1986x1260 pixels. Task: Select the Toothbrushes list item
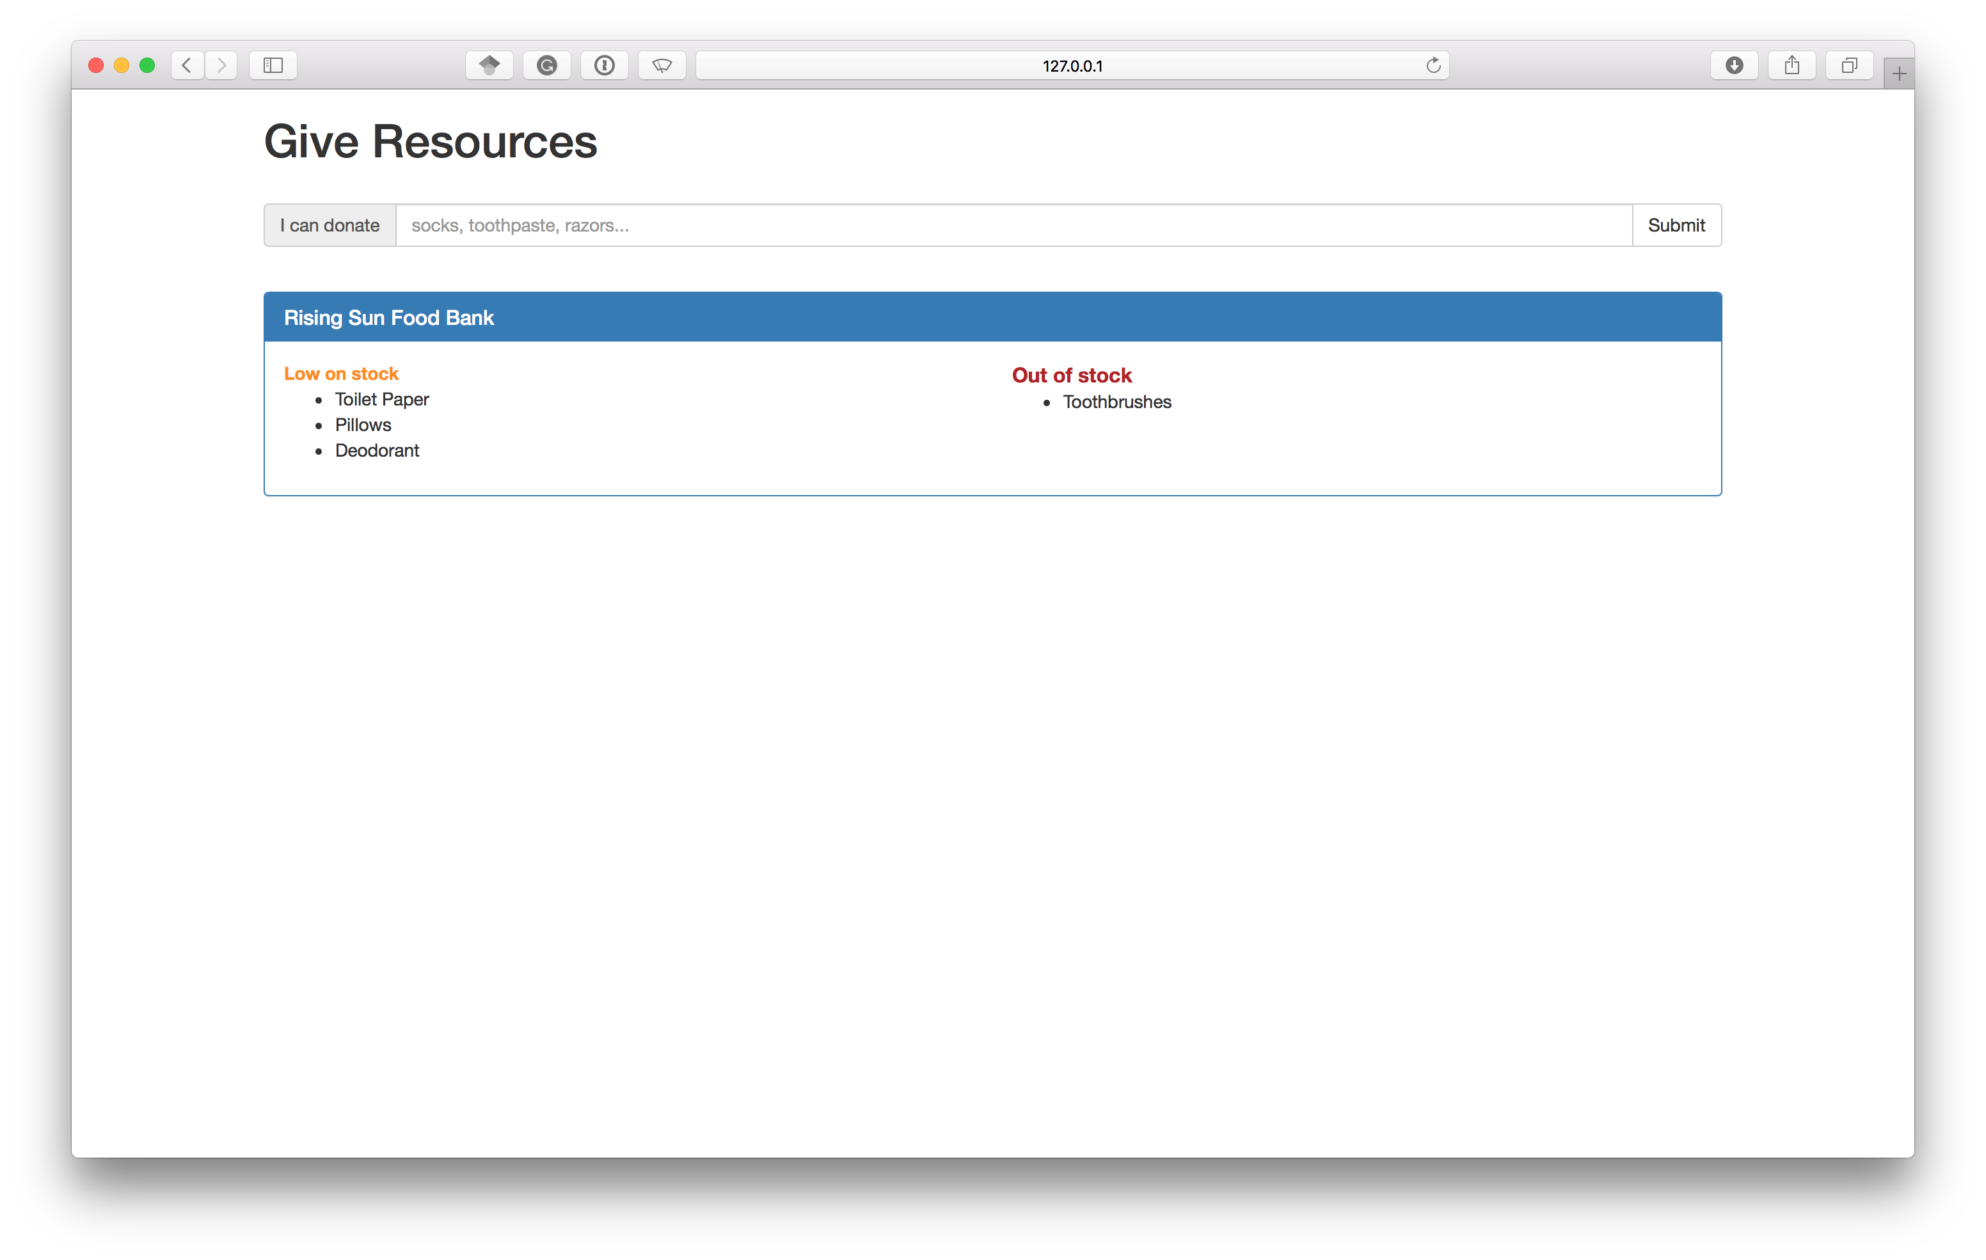coord(1116,402)
